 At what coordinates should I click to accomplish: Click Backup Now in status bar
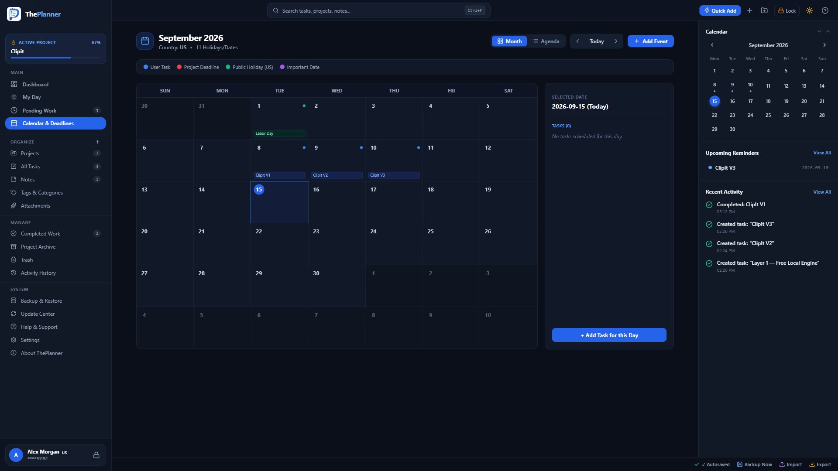(754, 464)
